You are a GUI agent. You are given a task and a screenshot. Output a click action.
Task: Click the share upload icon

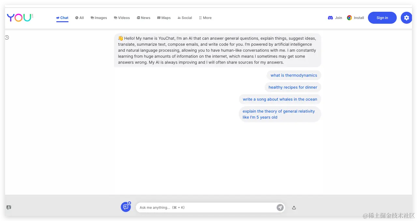pos(294,208)
